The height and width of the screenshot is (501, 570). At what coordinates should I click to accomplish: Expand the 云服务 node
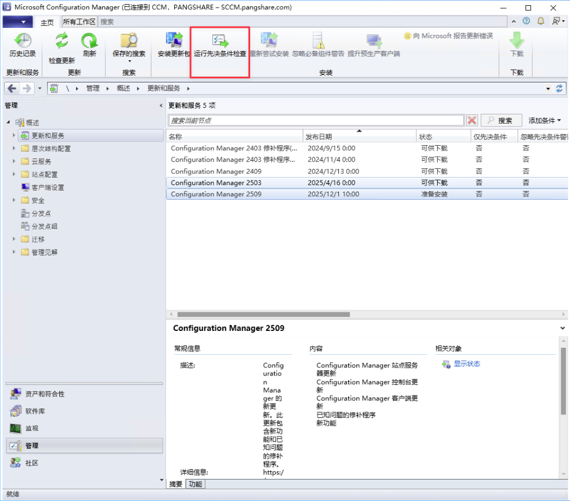point(14,161)
